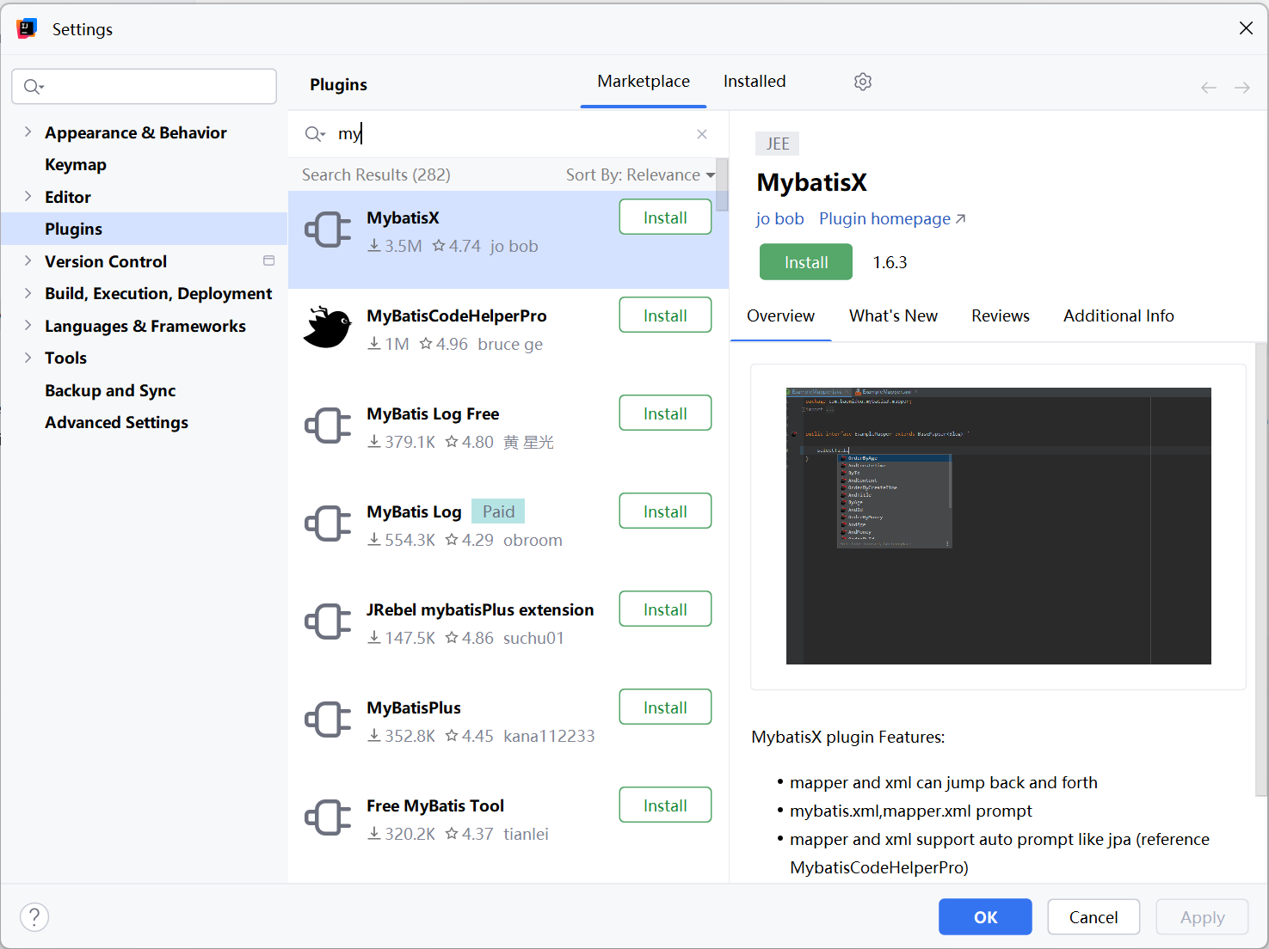This screenshot has width=1269, height=949.
Task: Open the Additional Info tab
Action: [x=1118, y=315]
